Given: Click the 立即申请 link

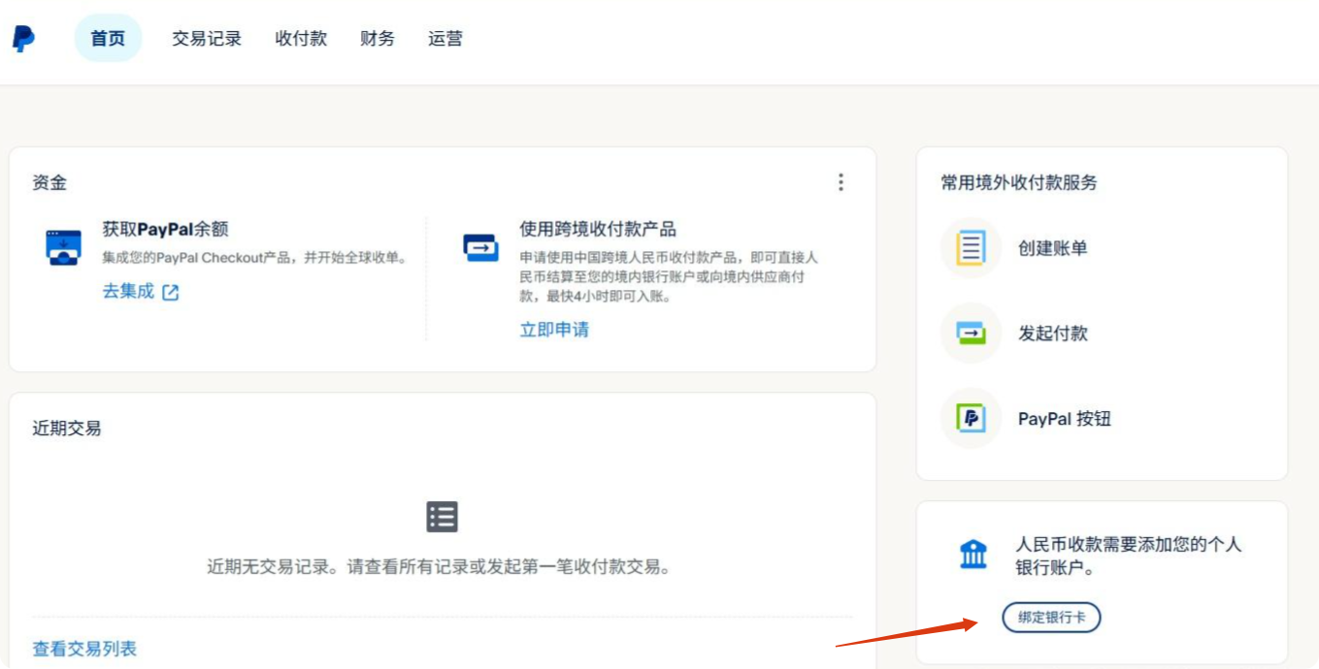Looking at the screenshot, I should tap(552, 329).
